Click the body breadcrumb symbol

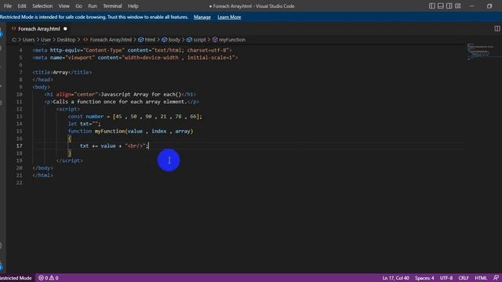click(x=171, y=40)
